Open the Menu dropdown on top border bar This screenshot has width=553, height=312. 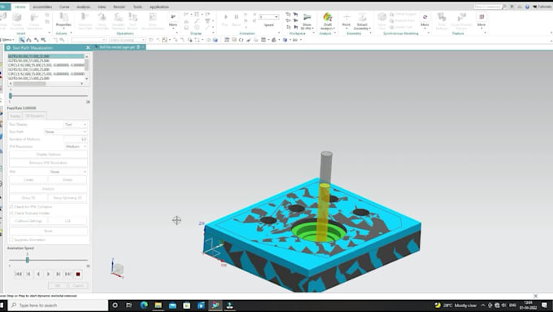[8, 40]
